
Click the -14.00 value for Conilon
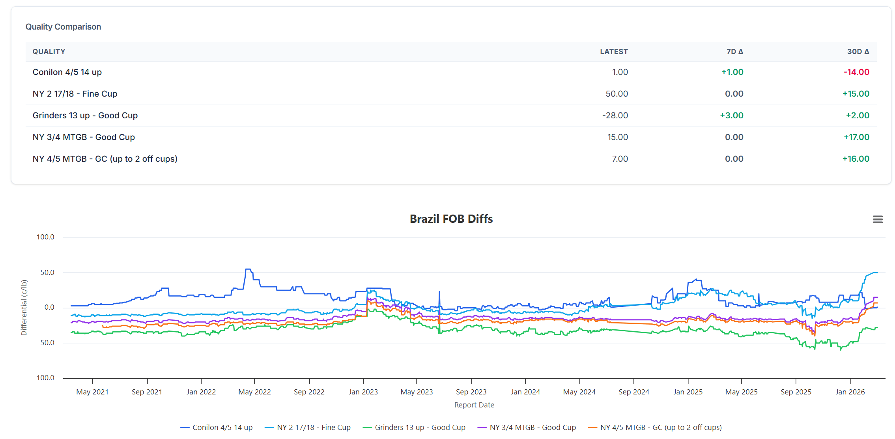click(x=856, y=72)
